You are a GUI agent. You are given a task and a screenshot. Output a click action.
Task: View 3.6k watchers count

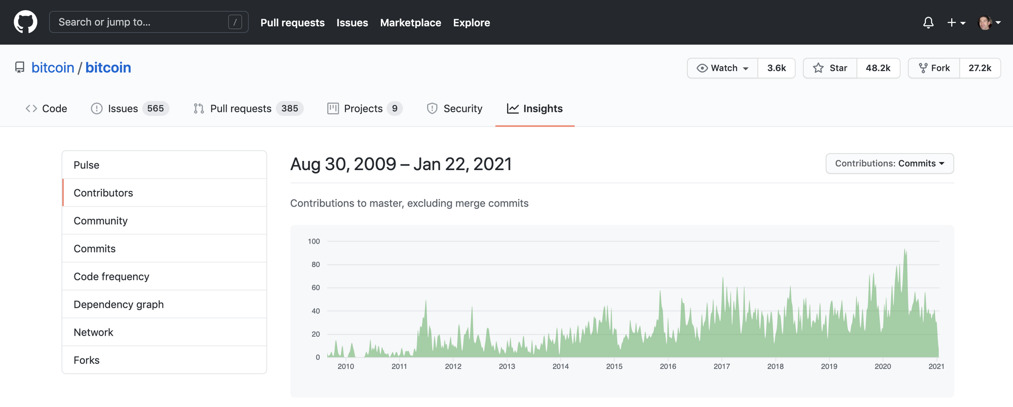(776, 68)
